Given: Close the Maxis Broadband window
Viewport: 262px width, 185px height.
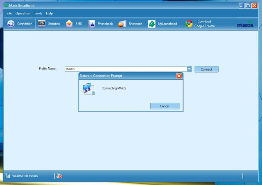Looking at the screenshot, I should point(254,6).
